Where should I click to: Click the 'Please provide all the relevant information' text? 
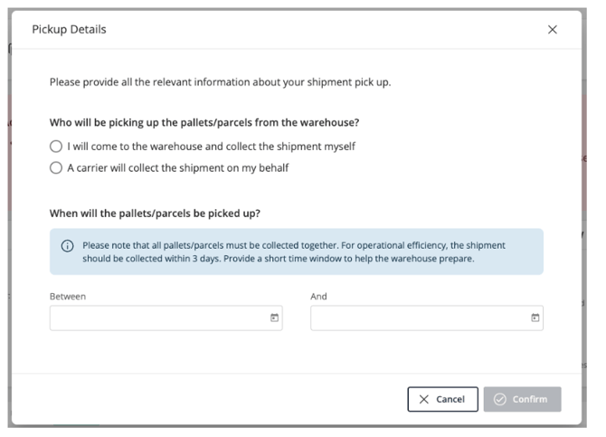pos(220,82)
